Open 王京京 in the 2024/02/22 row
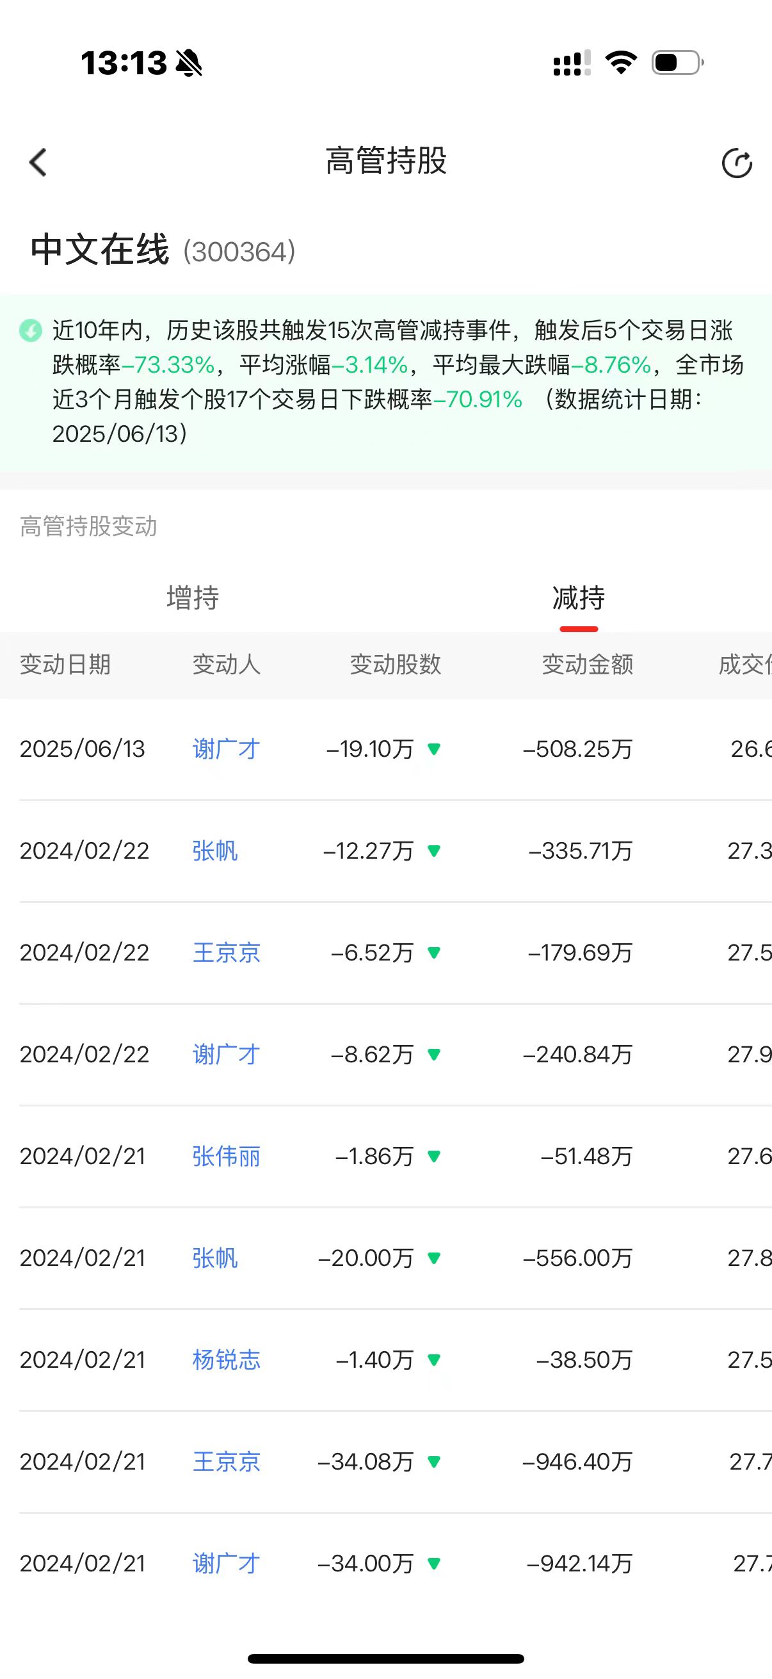 coord(227,953)
